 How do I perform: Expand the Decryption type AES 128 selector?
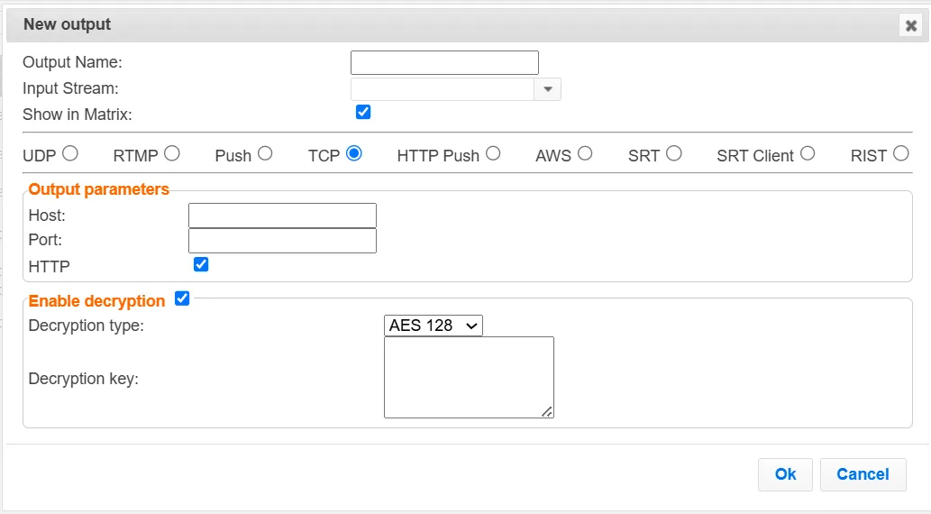point(434,326)
